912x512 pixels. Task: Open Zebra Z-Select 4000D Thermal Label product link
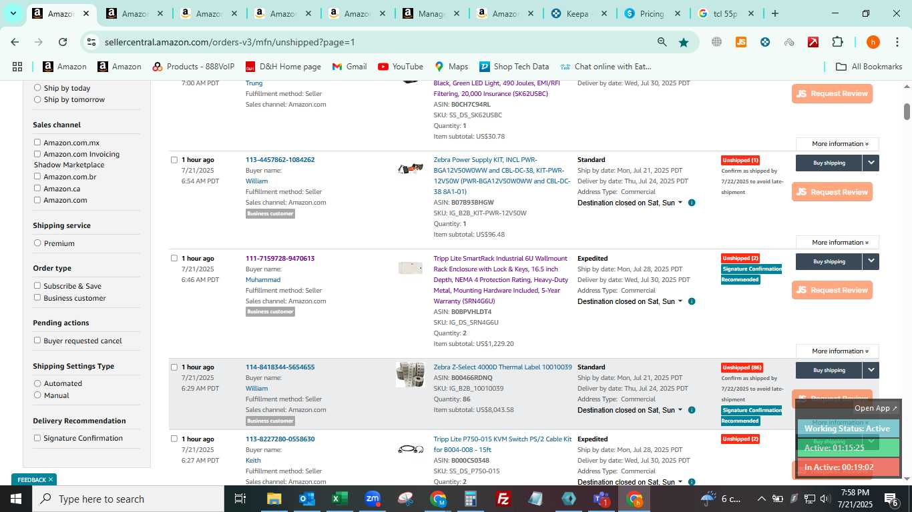[x=503, y=367]
